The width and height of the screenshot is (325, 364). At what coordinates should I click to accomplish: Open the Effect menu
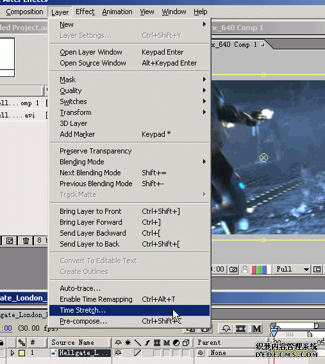(x=85, y=12)
